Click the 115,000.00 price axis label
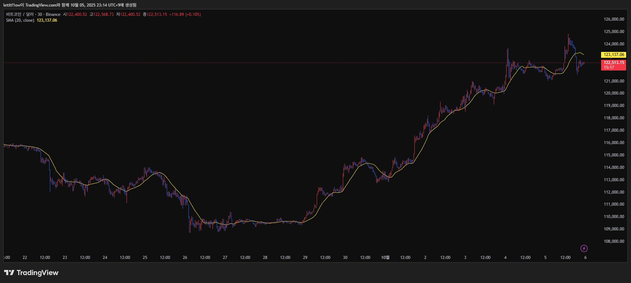Viewport: 631px width, 283px height. pos(614,155)
